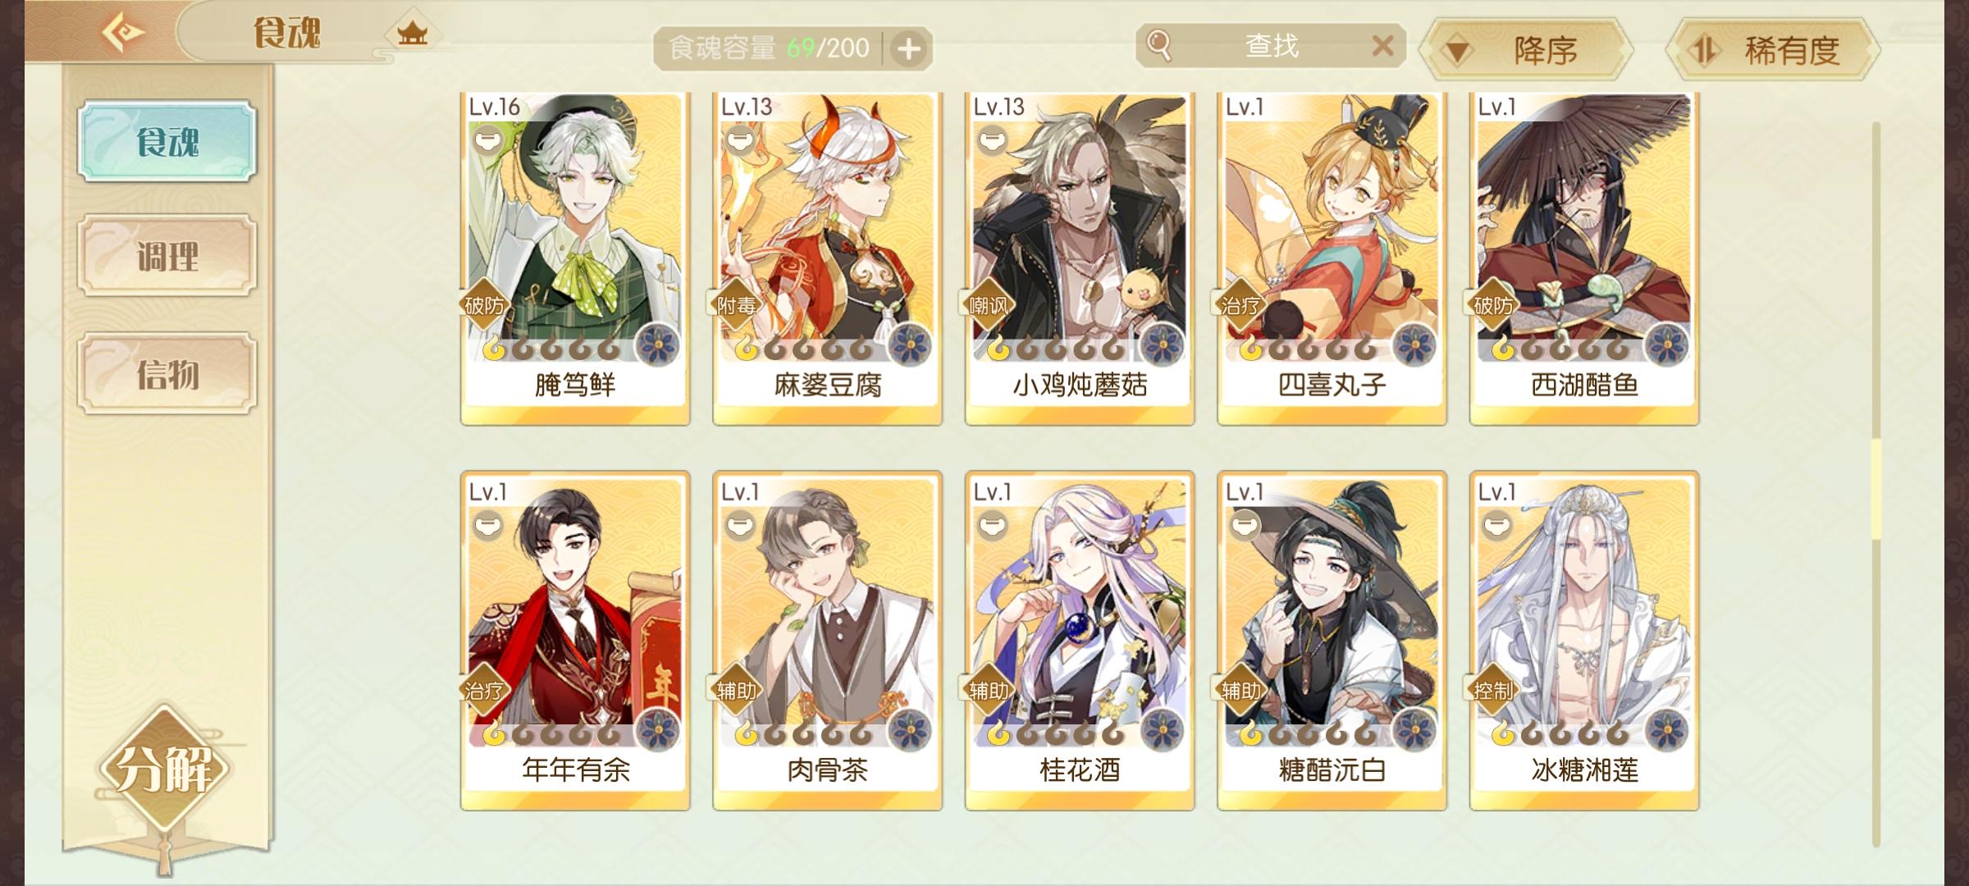
Task: Click the 控制 role badge on 冰糖湘莲
Action: click(x=1492, y=691)
